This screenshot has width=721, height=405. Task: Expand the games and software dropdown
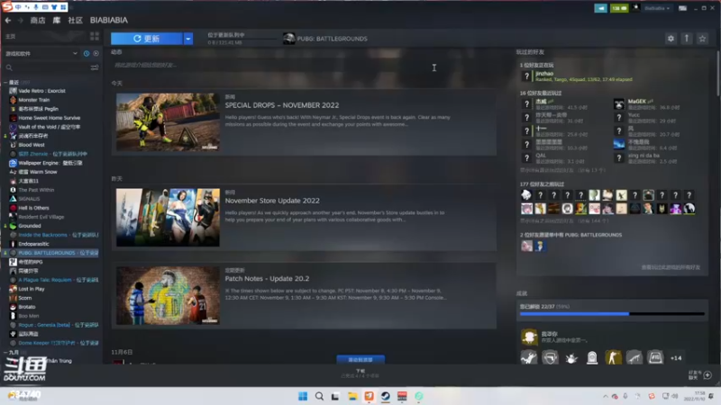click(x=41, y=54)
